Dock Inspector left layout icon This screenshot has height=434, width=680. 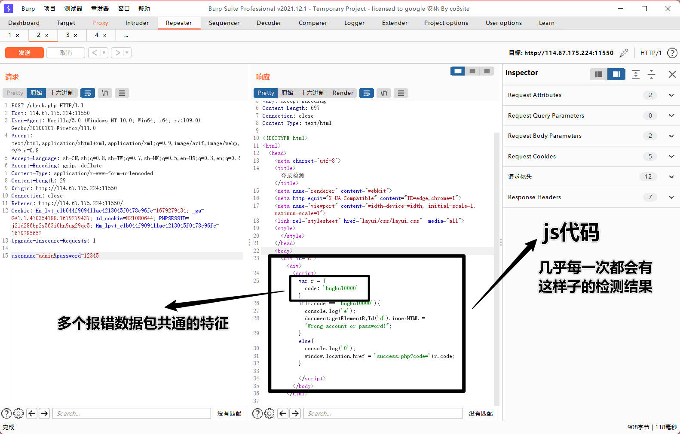pyautogui.click(x=599, y=74)
